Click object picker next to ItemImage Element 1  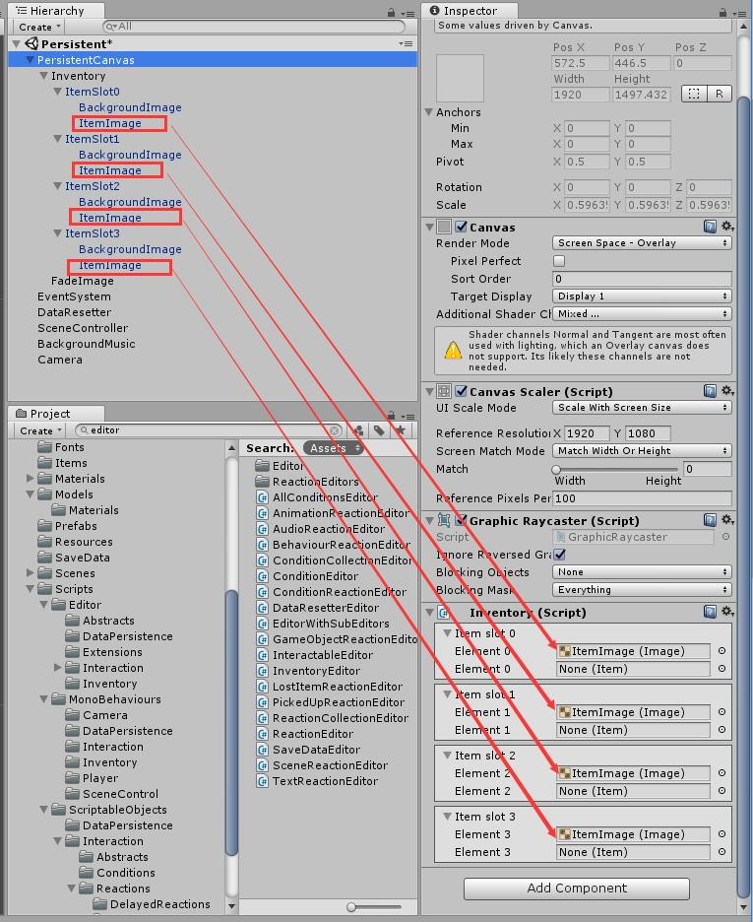tap(722, 712)
